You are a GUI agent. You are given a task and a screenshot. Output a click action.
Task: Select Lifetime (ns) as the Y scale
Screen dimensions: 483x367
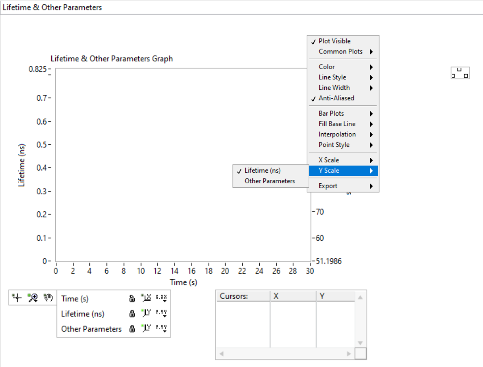271,171
